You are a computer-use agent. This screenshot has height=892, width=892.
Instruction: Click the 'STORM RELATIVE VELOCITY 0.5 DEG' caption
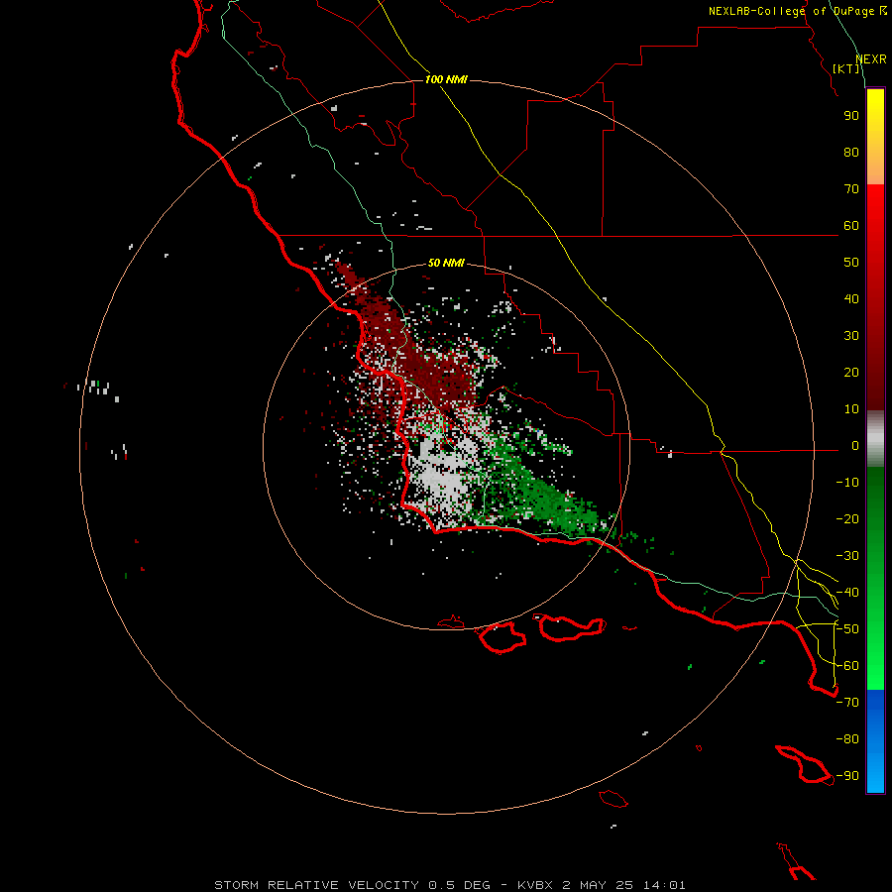click(x=352, y=885)
